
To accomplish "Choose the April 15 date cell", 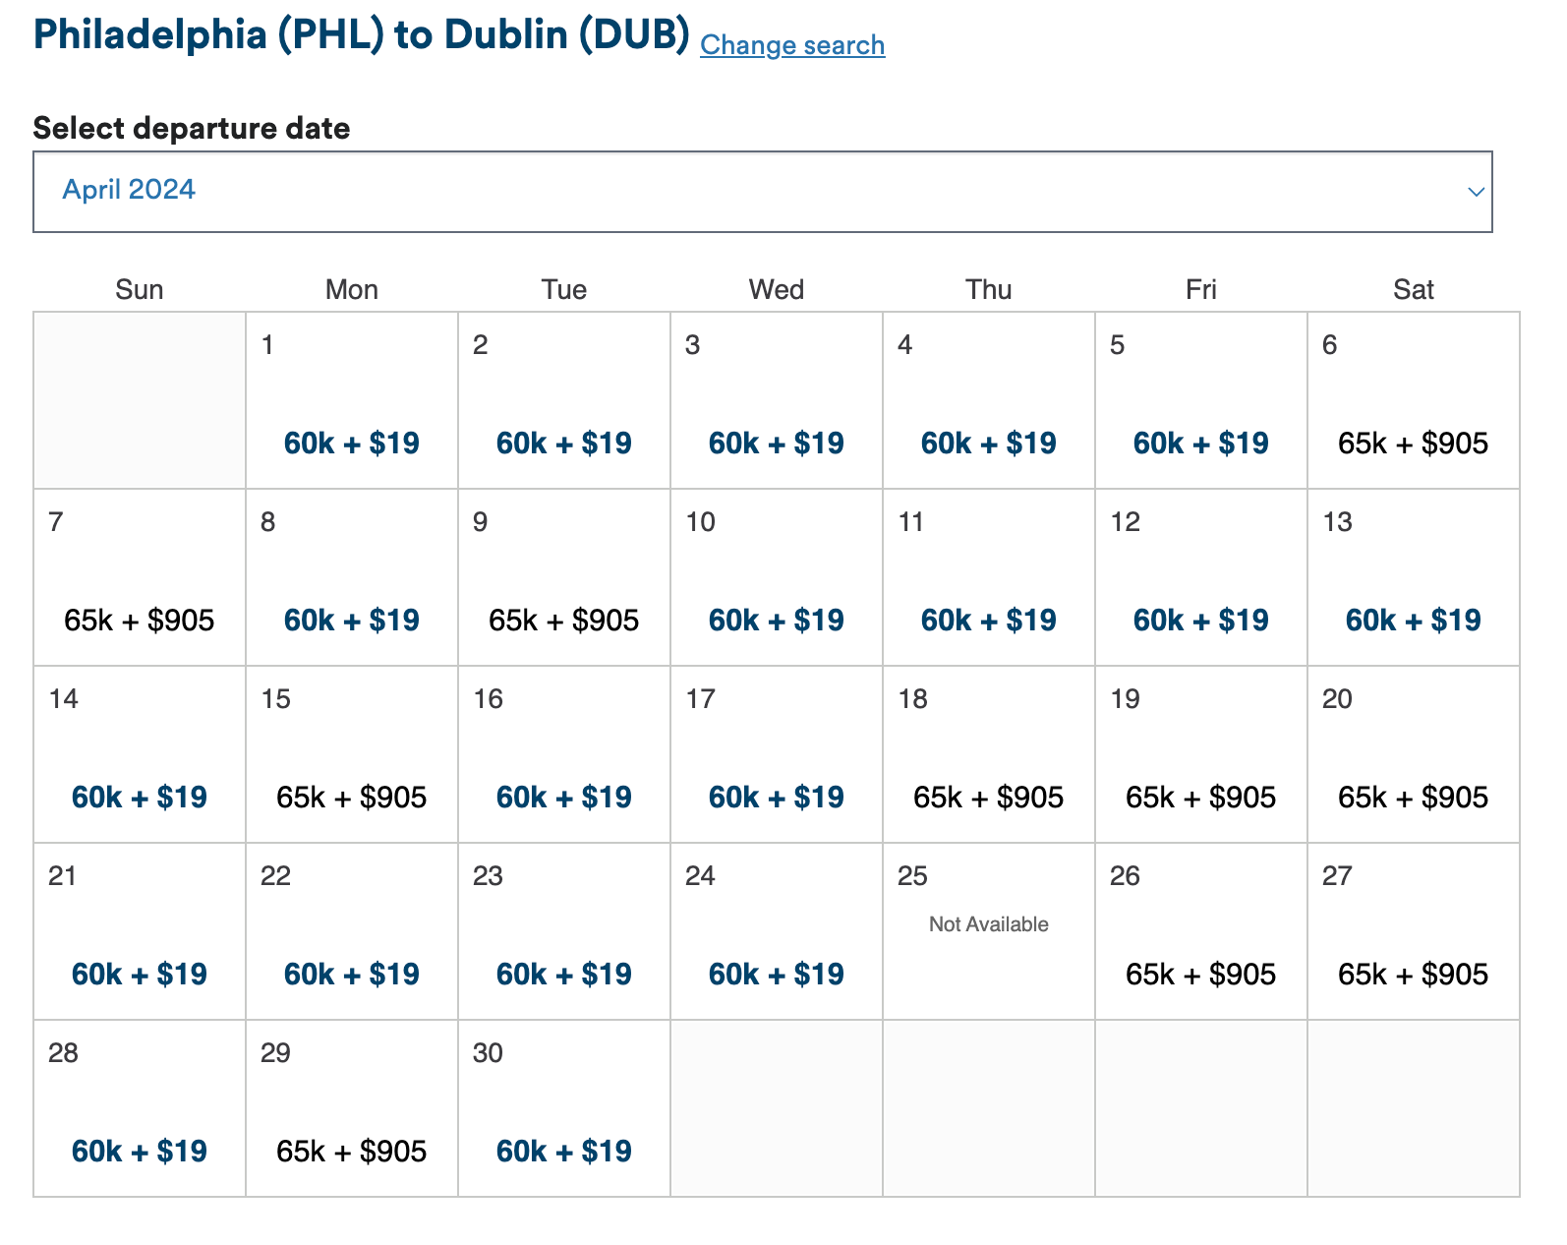I will pyautogui.click(x=352, y=754).
